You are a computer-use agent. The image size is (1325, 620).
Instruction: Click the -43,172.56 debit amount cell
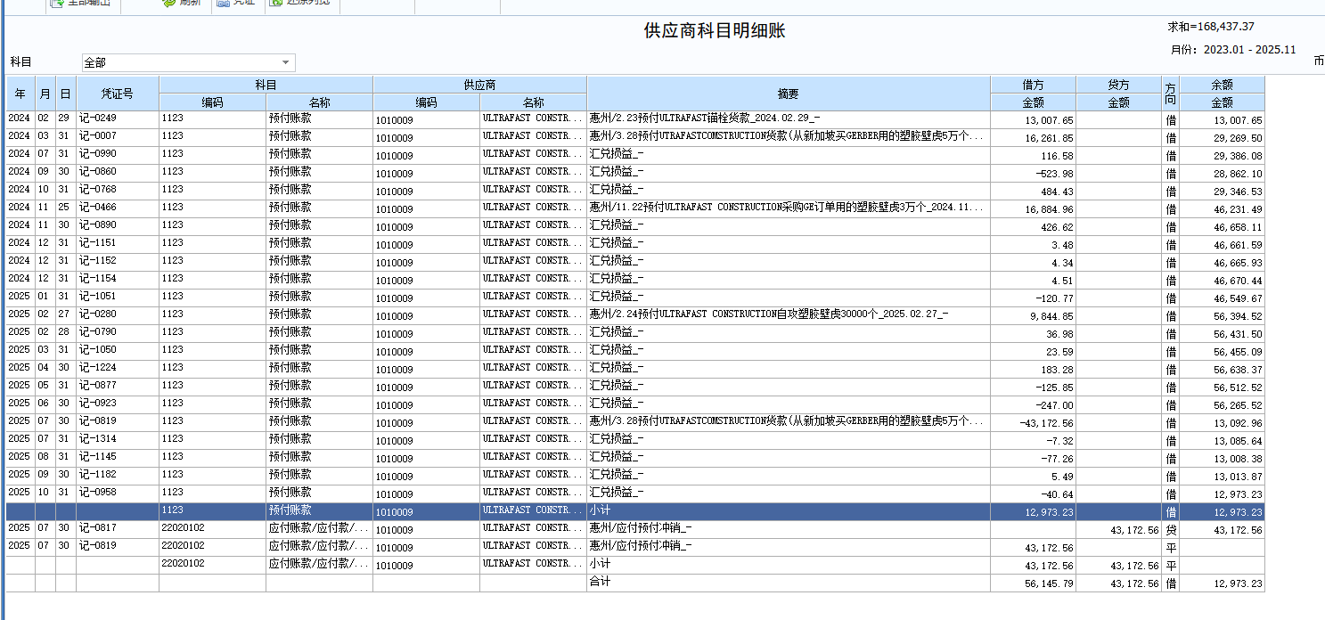[x=1034, y=422]
